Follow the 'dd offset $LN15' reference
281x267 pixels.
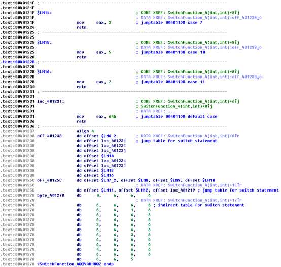(95, 171)
